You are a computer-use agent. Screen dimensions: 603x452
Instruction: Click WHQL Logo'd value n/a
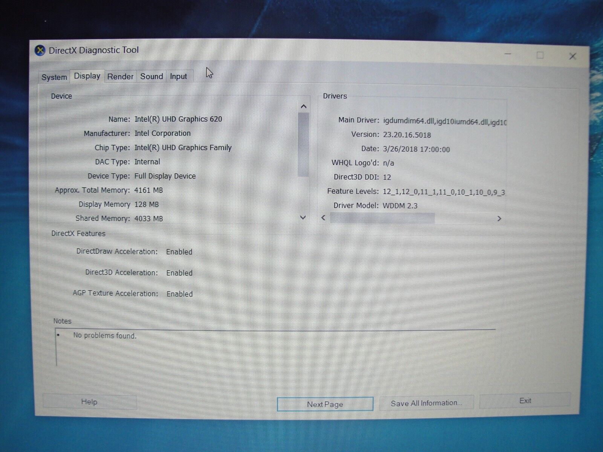pos(388,163)
